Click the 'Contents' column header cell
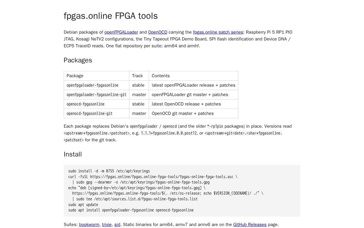Image resolution: width=364 pixels, height=228 pixels. 193,76
